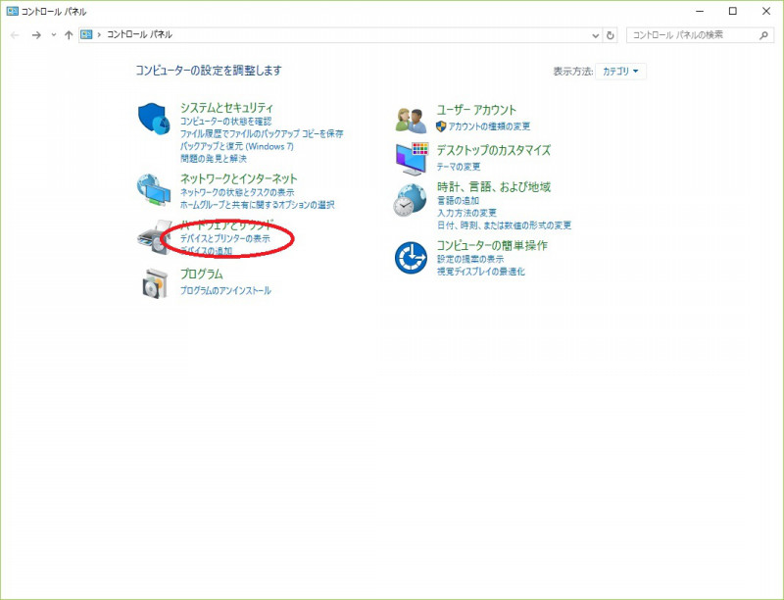Open the Clock, Language, and Region icon
The width and height of the screenshot is (784, 600).
(410, 200)
